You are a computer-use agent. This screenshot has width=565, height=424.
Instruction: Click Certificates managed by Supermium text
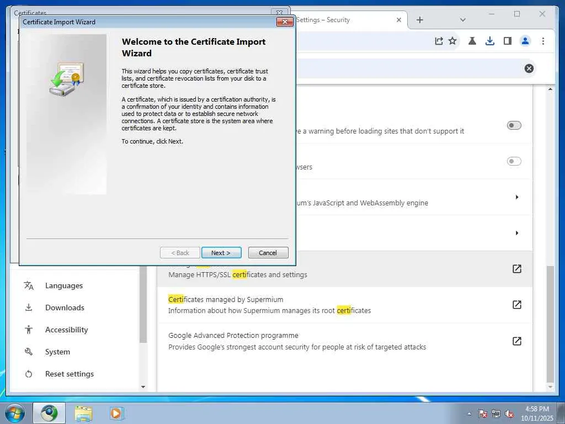click(226, 299)
